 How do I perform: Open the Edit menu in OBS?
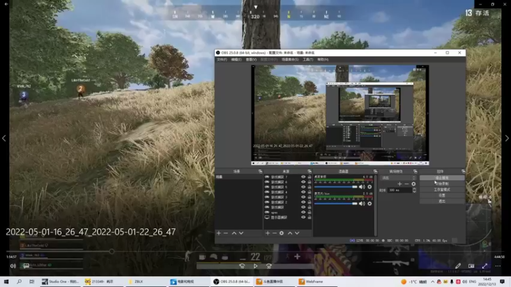pyautogui.click(x=236, y=59)
